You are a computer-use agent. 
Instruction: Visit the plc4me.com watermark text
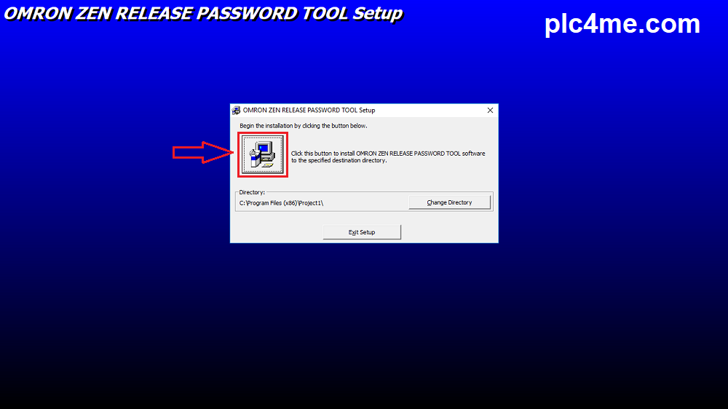coord(622,24)
